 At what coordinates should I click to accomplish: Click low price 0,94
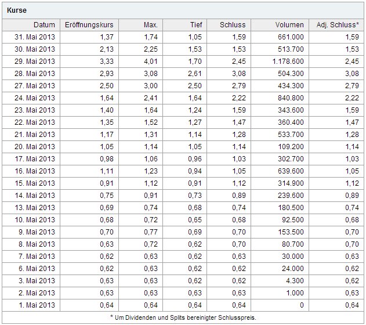[195, 171]
